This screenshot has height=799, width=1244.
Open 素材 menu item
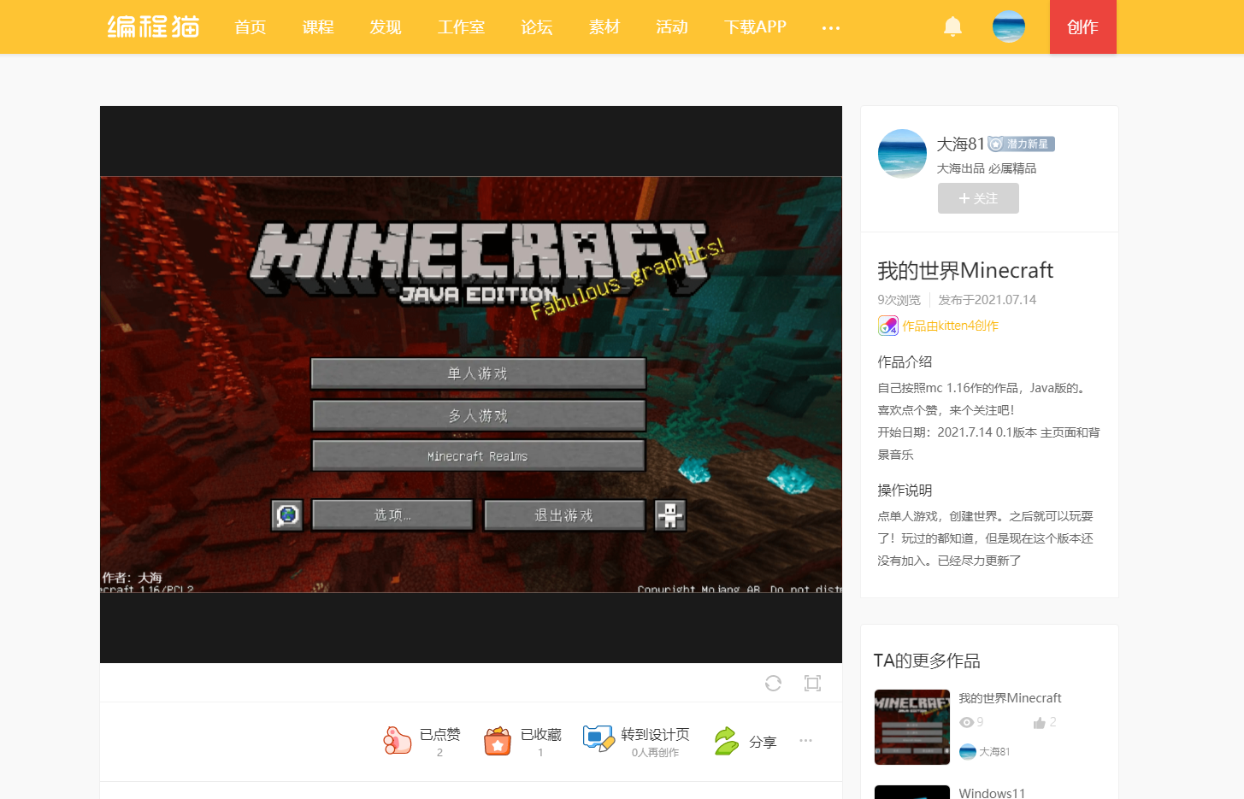tap(604, 27)
